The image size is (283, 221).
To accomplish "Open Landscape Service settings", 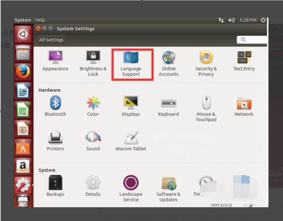I will pos(131,188).
